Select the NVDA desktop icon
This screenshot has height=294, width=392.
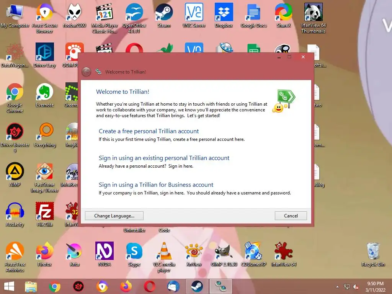point(104,254)
